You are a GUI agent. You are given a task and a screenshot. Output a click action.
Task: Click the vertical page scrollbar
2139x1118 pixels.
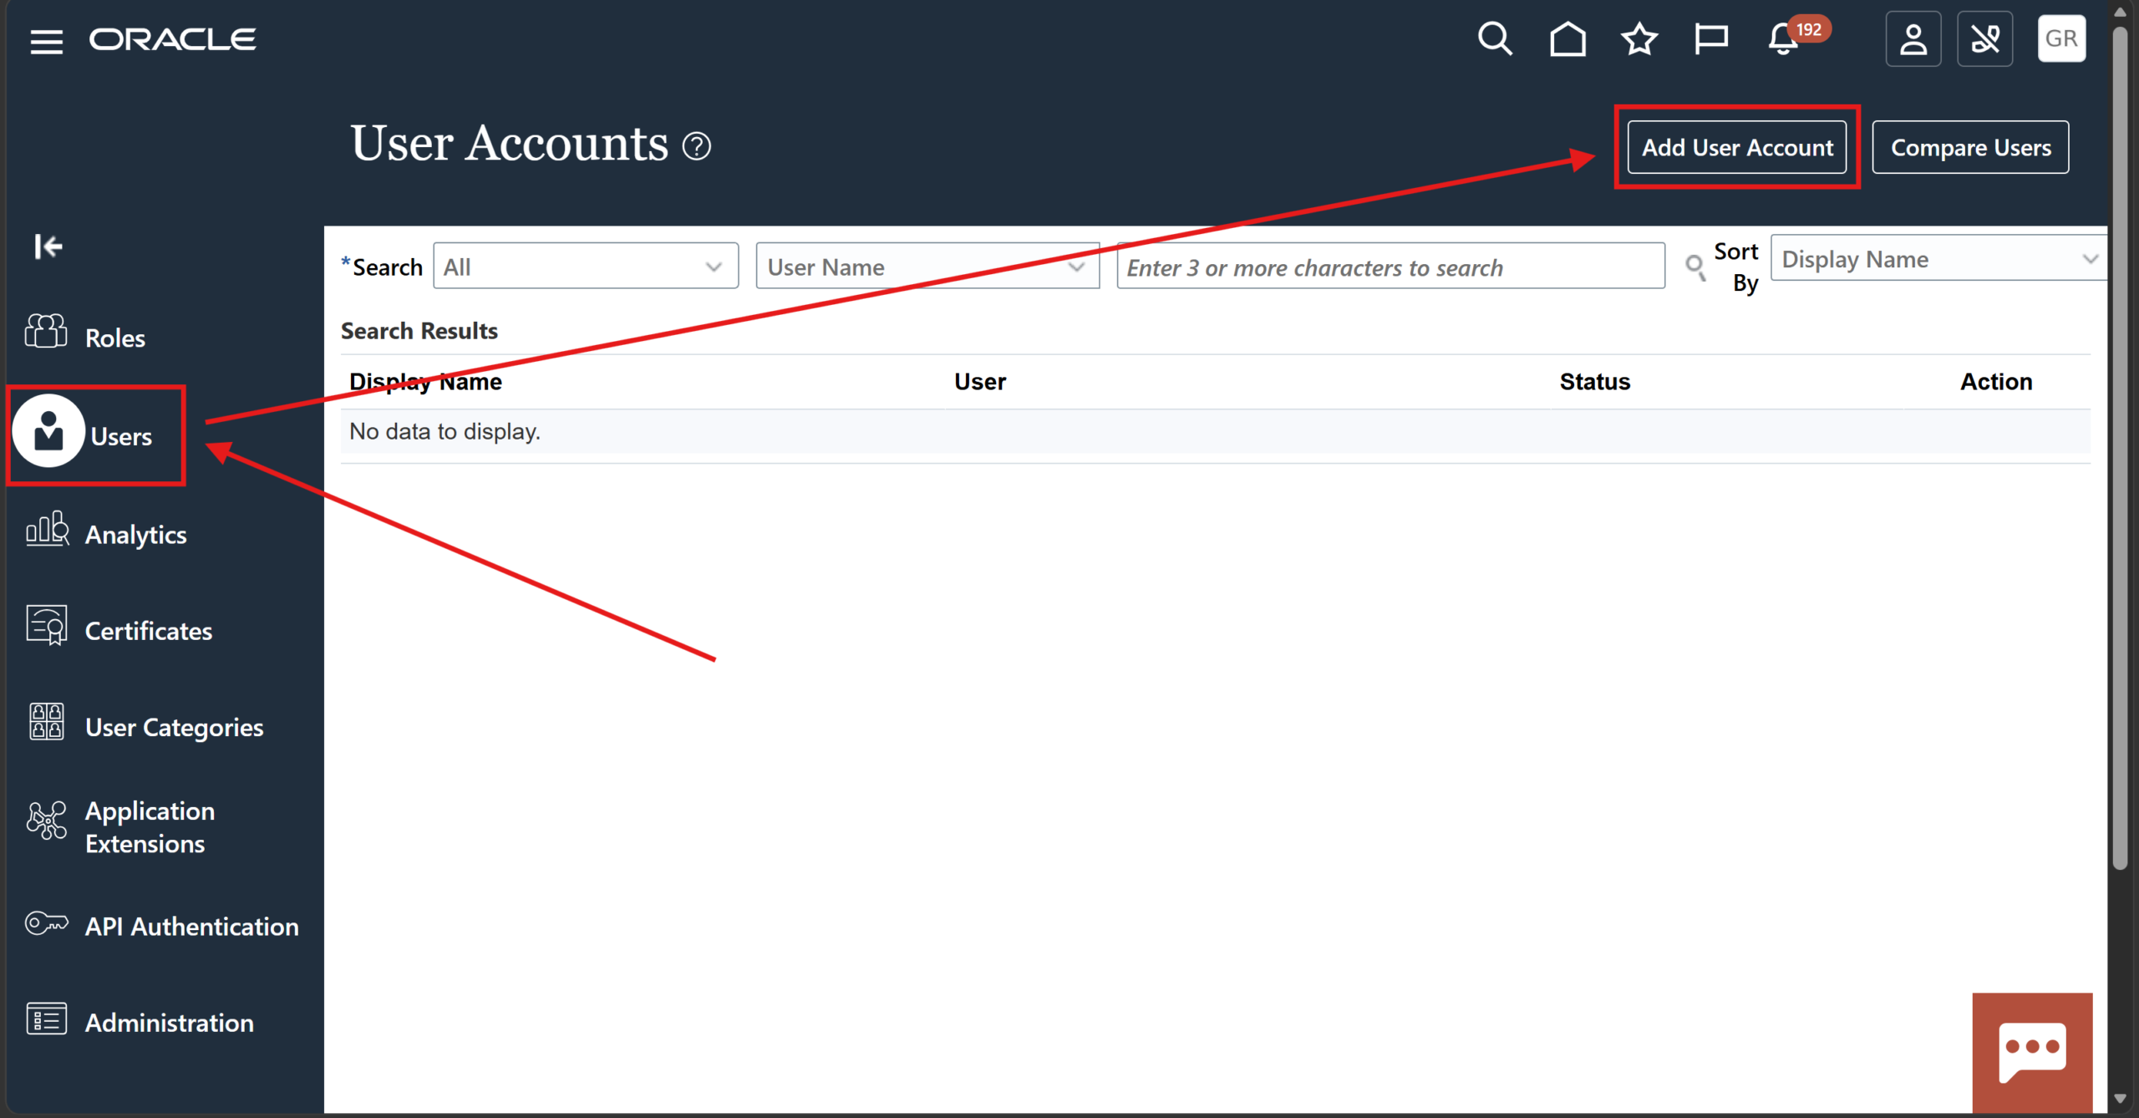click(2119, 447)
